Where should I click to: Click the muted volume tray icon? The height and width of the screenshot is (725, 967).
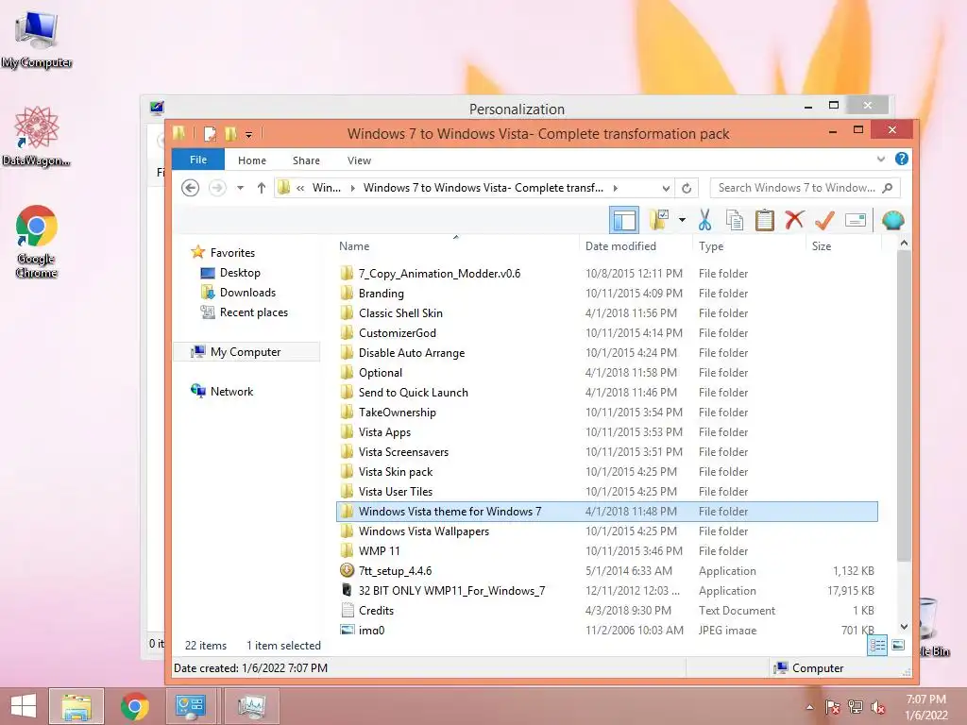(877, 707)
